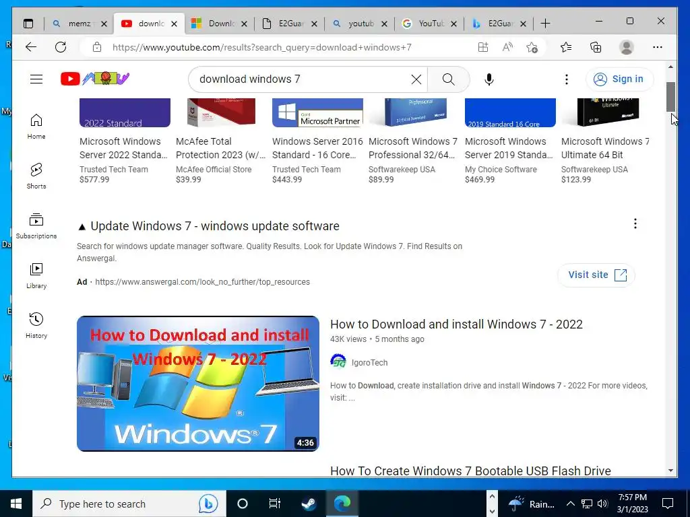Open Windows Server 2016 Standard product
This screenshot has height=517, width=690.
317,141
